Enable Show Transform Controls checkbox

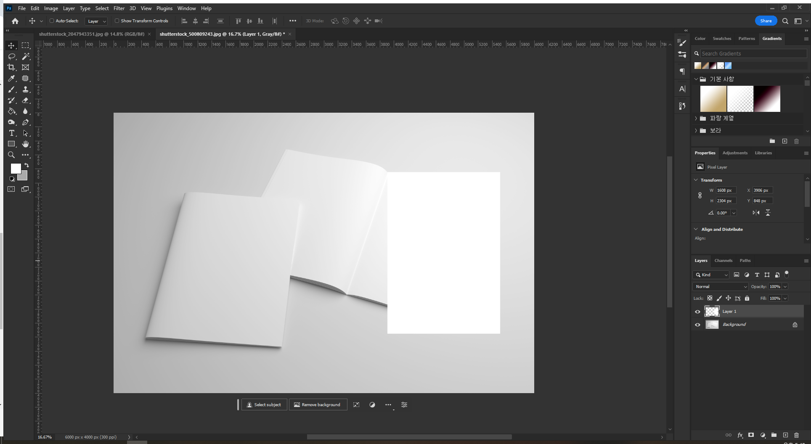click(117, 21)
